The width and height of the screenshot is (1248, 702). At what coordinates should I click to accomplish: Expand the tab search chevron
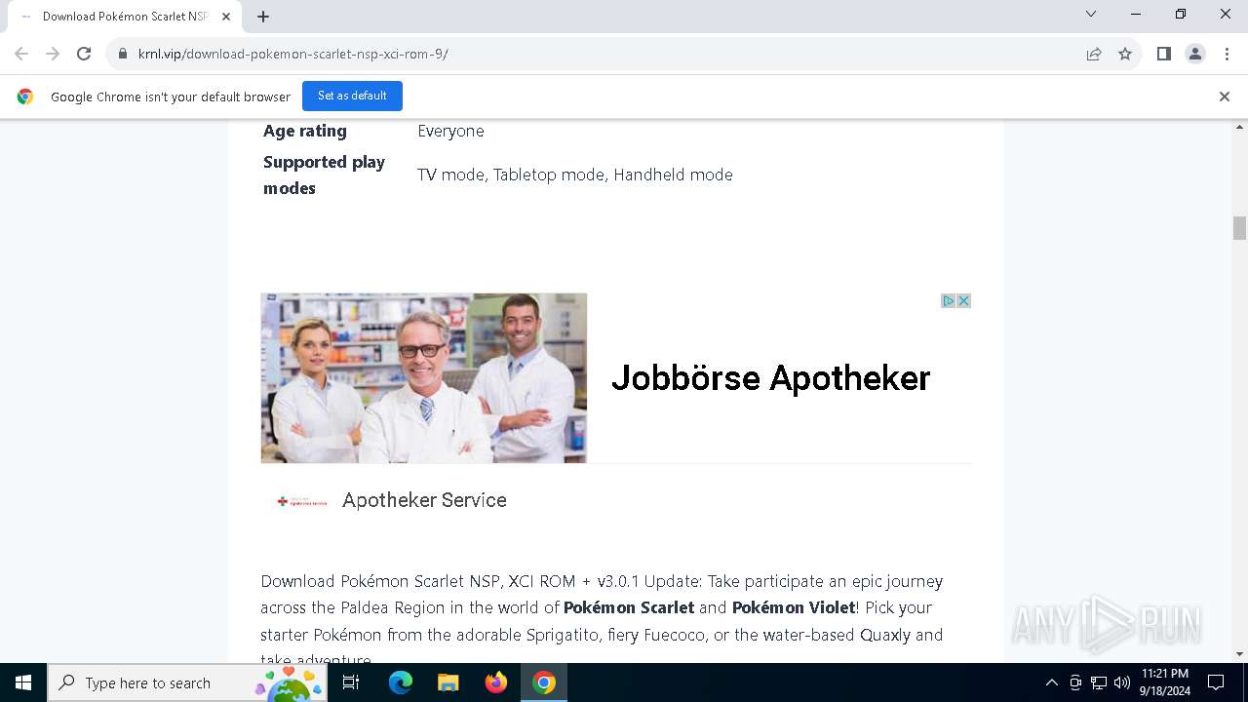[1091, 14]
